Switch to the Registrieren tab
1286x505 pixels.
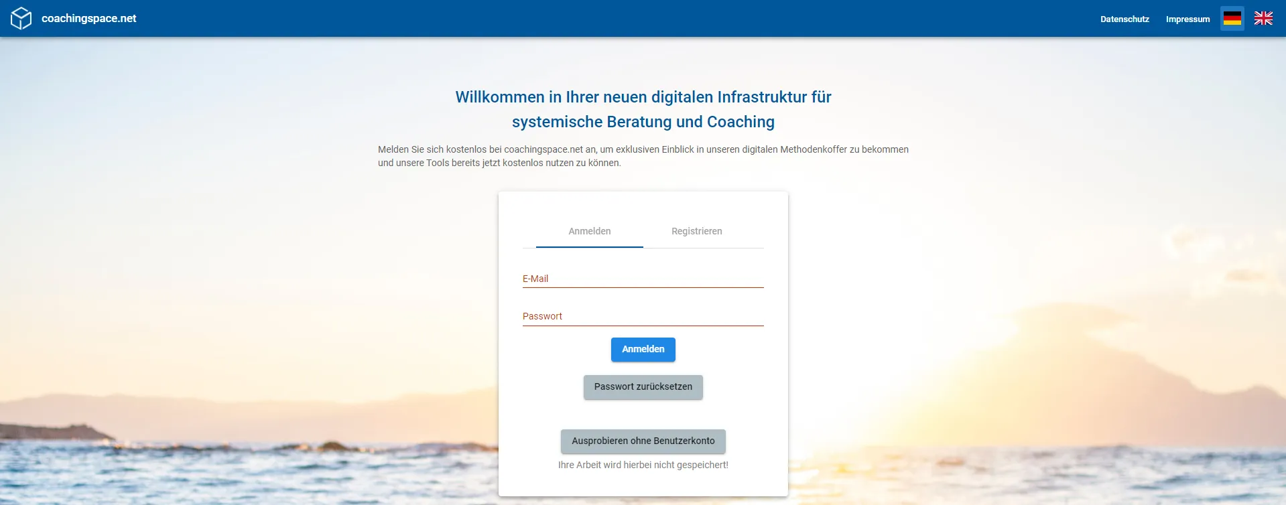pos(697,232)
